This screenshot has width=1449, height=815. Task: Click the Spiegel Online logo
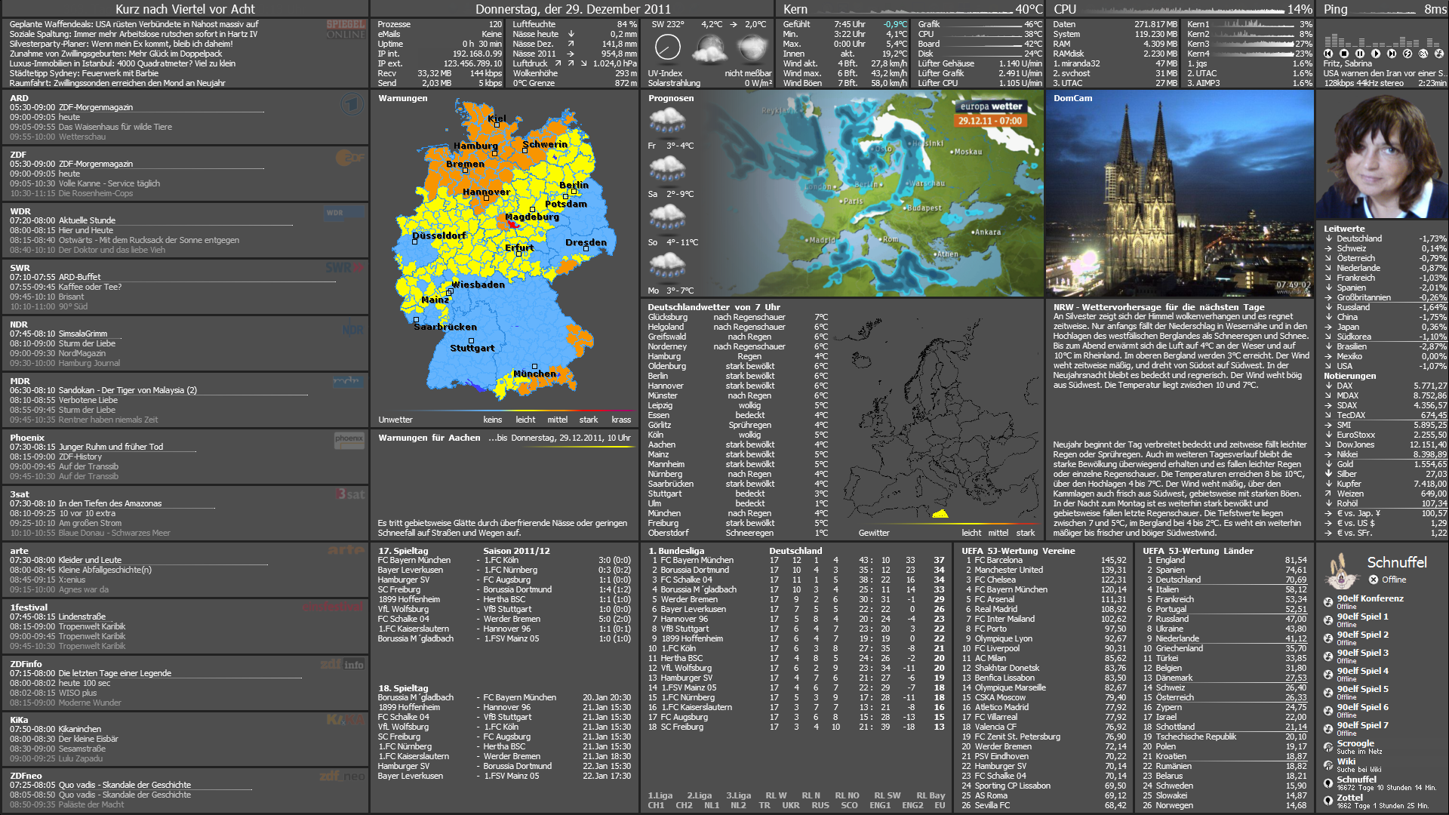tap(346, 29)
